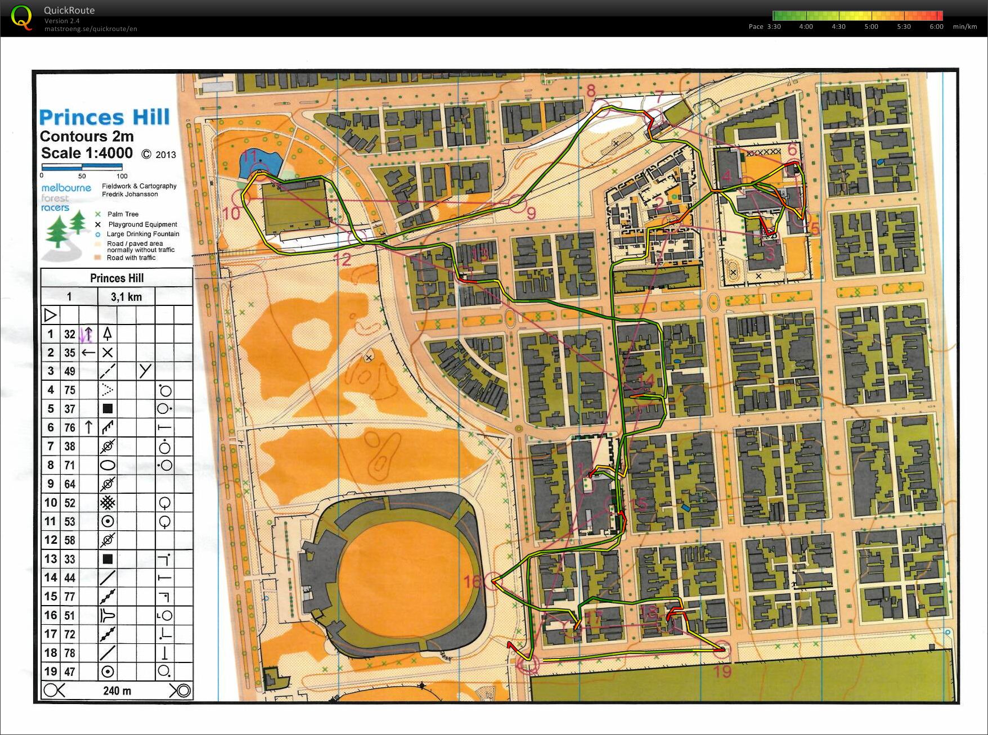The height and width of the screenshot is (735, 988).
Task: Click the blue pond near control 11
Action: (259, 164)
